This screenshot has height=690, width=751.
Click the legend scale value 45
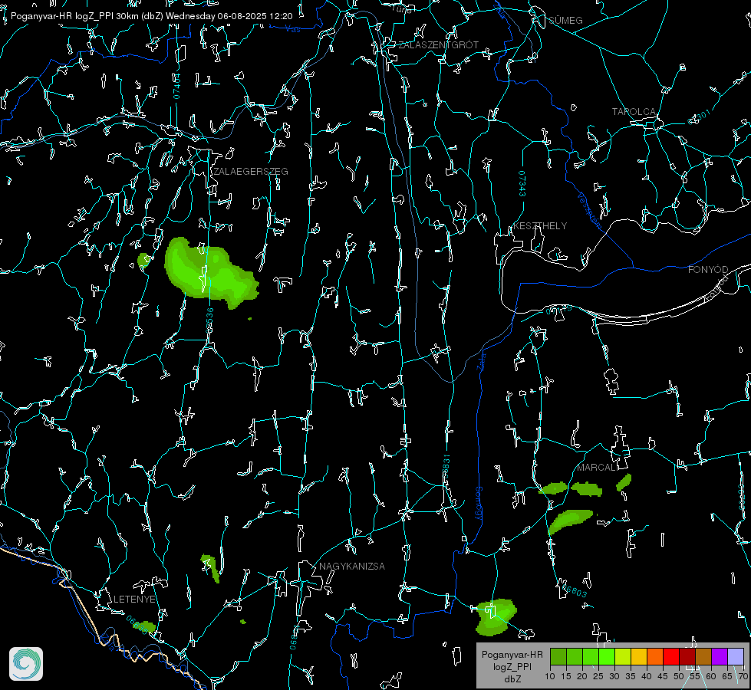pyautogui.click(x=662, y=676)
